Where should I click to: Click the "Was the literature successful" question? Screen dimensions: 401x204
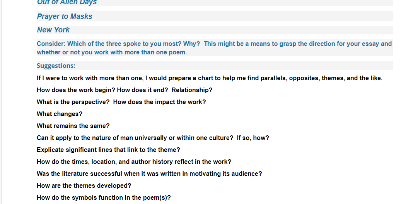click(x=149, y=174)
